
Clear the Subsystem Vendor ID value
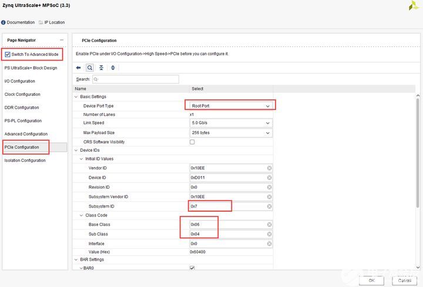click(269, 197)
